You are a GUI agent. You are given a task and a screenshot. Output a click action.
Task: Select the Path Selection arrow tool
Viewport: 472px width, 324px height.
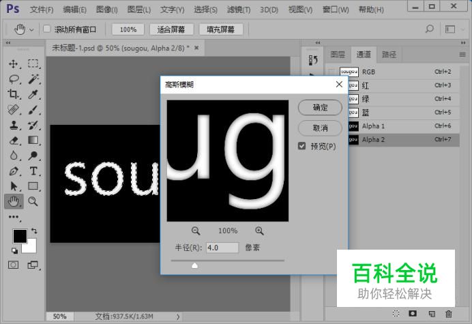click(x=14, y=186)
